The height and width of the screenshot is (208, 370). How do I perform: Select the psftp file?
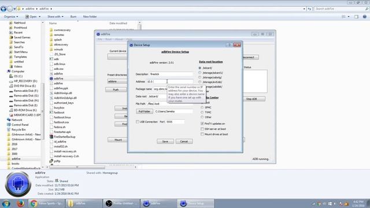coord(57,161)
